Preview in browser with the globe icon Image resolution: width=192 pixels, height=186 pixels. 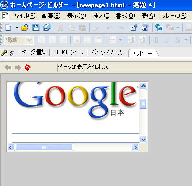(159, 28)
